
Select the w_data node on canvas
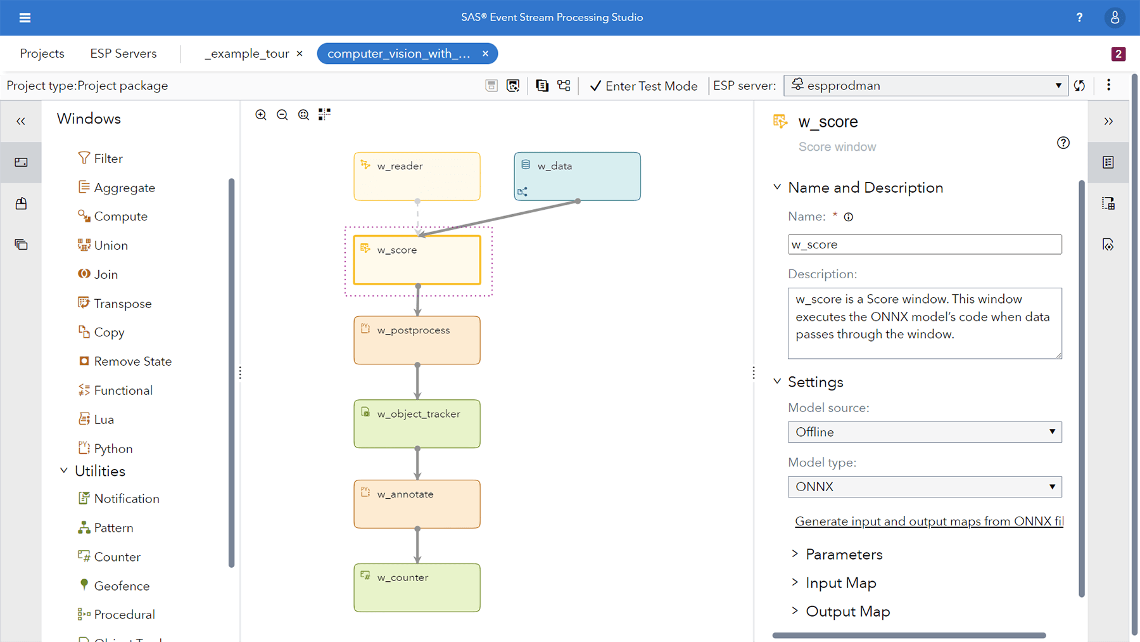pyautogui.click(x=577, y=176)
